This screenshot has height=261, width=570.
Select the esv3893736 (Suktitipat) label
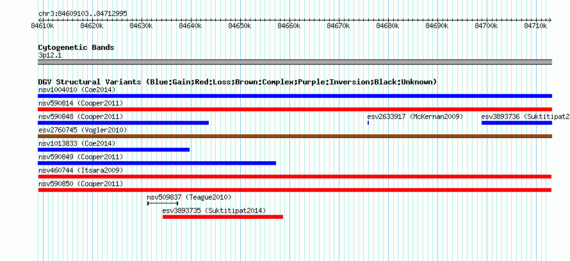point(525,116)
